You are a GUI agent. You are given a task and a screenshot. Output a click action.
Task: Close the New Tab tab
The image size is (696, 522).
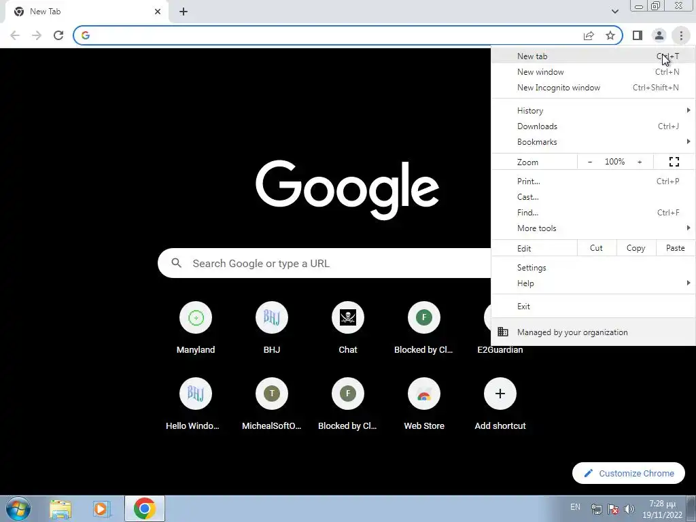(158, 12)
